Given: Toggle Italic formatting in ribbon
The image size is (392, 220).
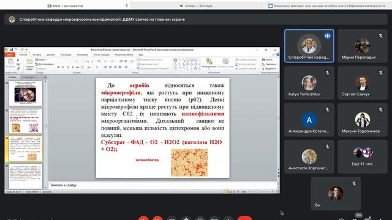Looking at the screenshot, I should click(x=63, y=67).
